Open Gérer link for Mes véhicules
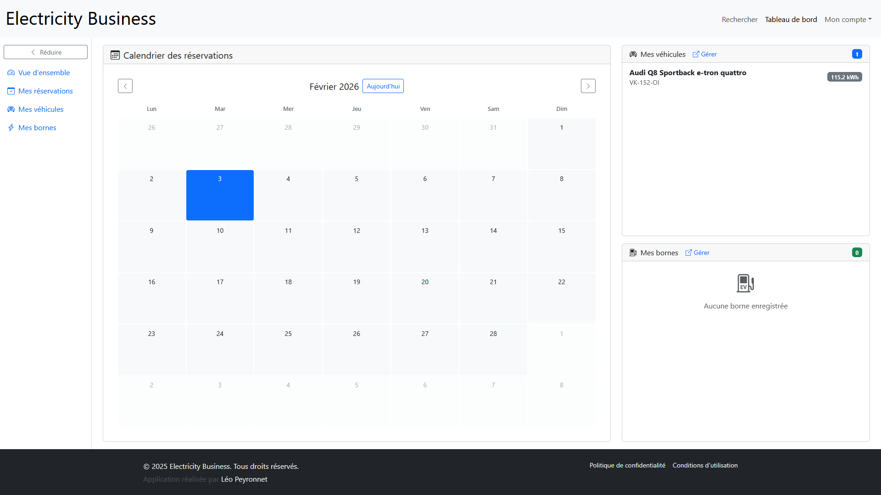This screenshot has height=495, width=881. click(x=705, y=55)
